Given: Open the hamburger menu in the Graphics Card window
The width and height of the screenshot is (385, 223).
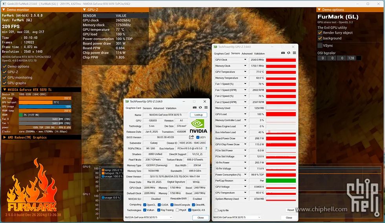Looking at the screenshot, I should 206,107.
